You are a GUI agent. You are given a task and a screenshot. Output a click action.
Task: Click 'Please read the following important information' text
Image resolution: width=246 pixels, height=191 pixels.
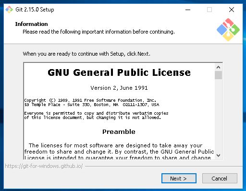[x=98, y=32]
